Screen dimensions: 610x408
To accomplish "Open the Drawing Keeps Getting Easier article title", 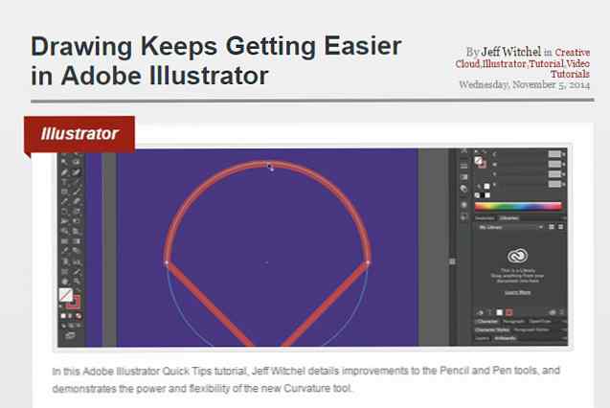I will [x=215, y=60].
